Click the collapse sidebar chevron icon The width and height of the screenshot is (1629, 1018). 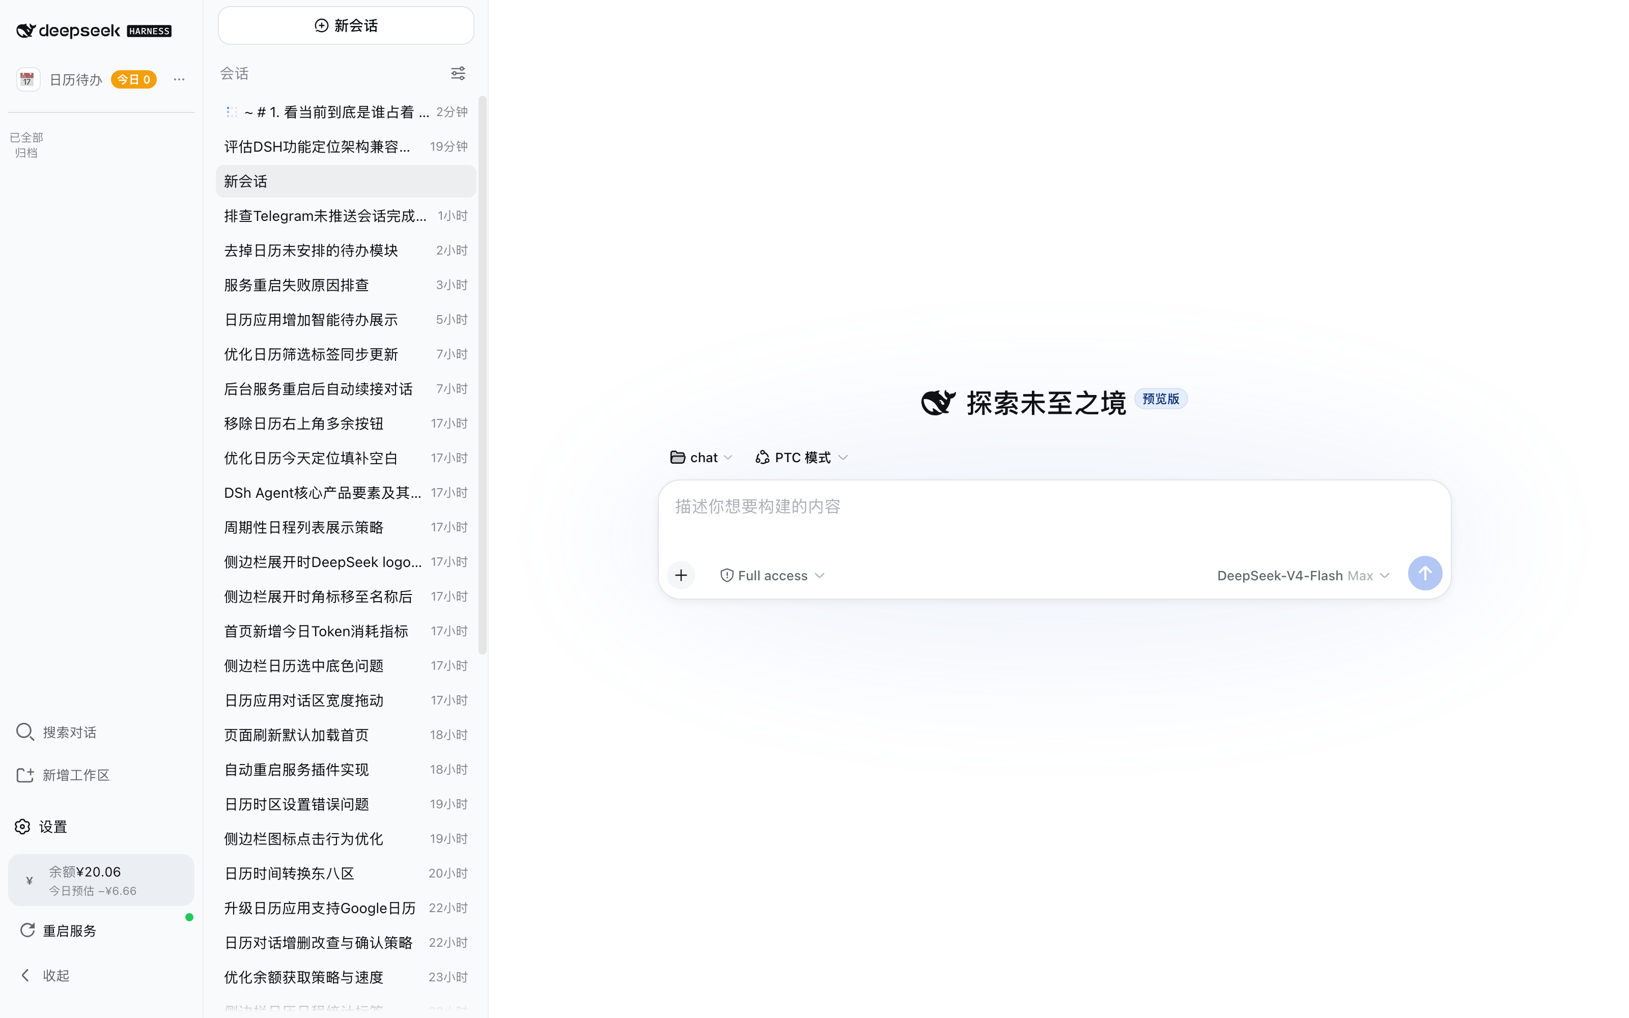(25, 975)
